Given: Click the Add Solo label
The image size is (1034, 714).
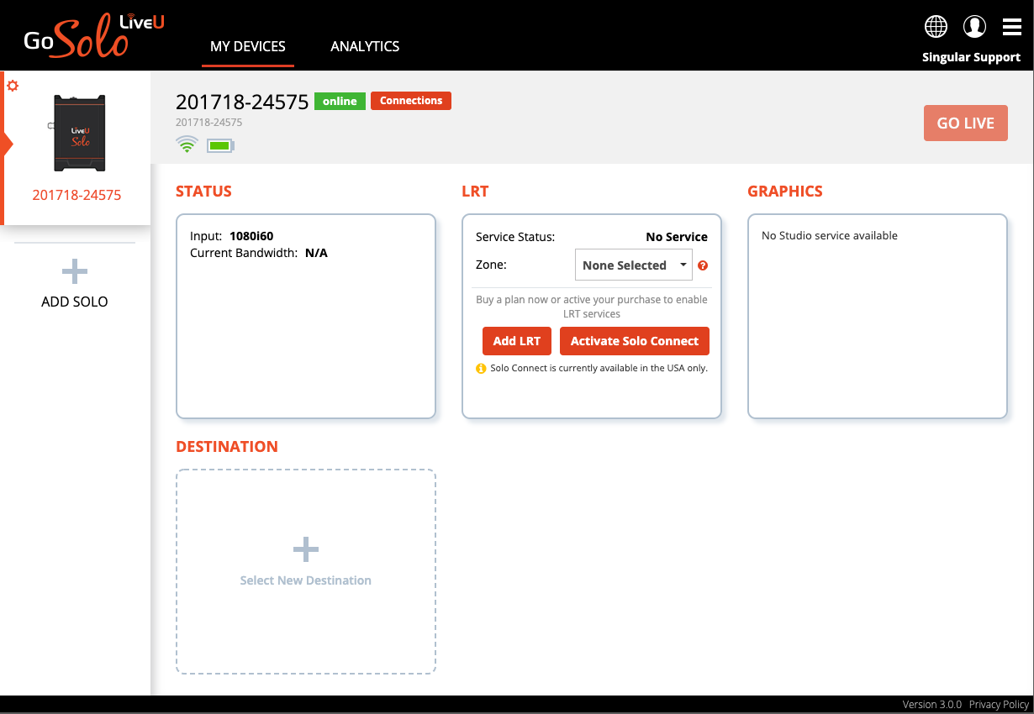Looking at the screenshot, I should [75, 302].
